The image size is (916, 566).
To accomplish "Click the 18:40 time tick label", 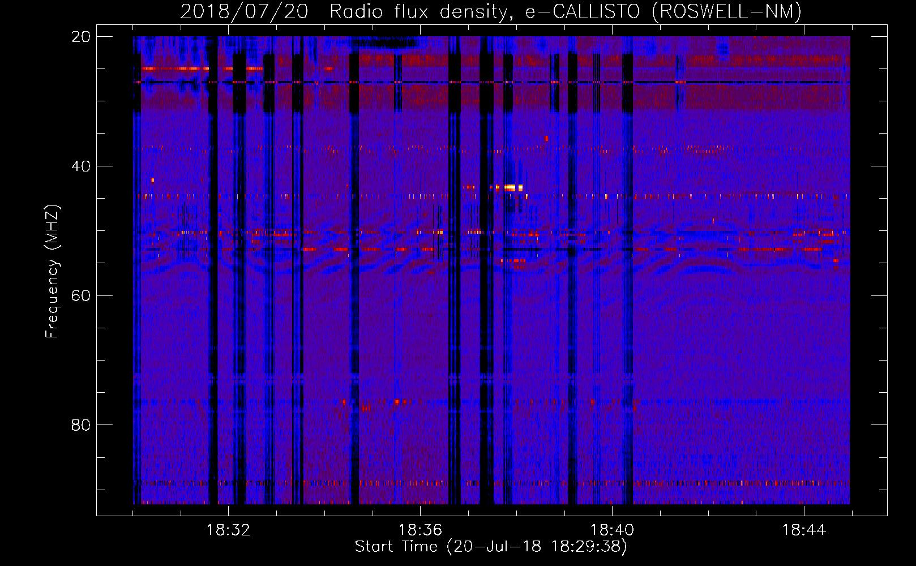I will [612, 530].
